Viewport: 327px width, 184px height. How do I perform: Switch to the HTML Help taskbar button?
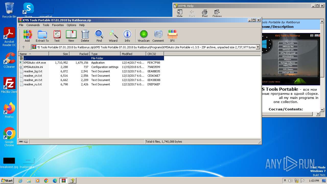(72, 181)
